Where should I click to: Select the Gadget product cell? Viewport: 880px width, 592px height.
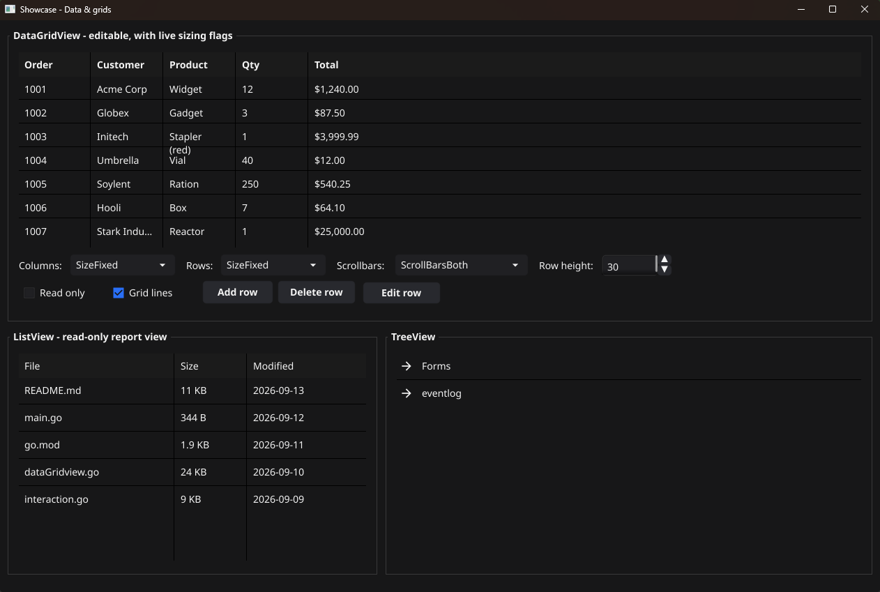tap(199, 113)
